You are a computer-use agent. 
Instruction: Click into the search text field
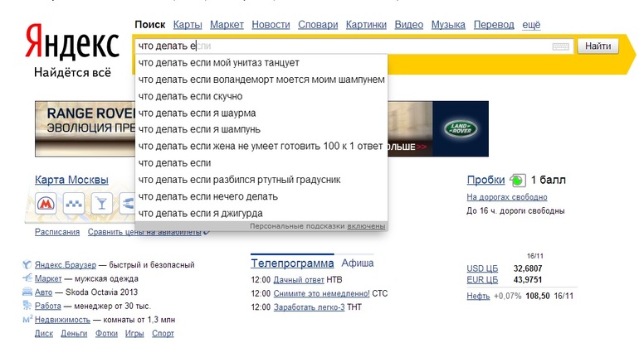[349, 46]
